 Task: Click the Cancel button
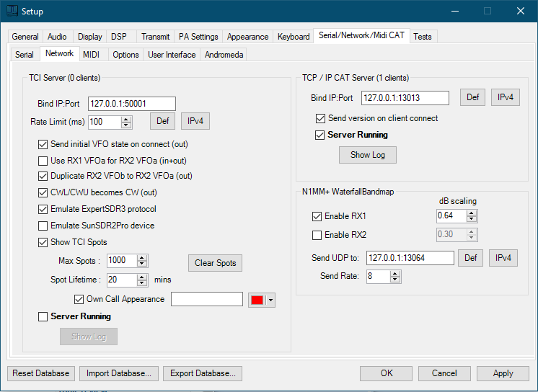coord(444,373)
